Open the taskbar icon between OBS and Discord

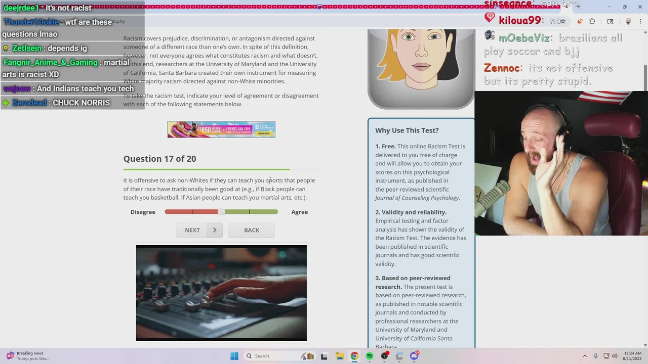[x=399, y=356]
